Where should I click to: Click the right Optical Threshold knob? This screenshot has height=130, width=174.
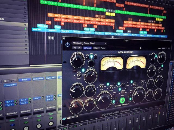(x=161, y=58)
